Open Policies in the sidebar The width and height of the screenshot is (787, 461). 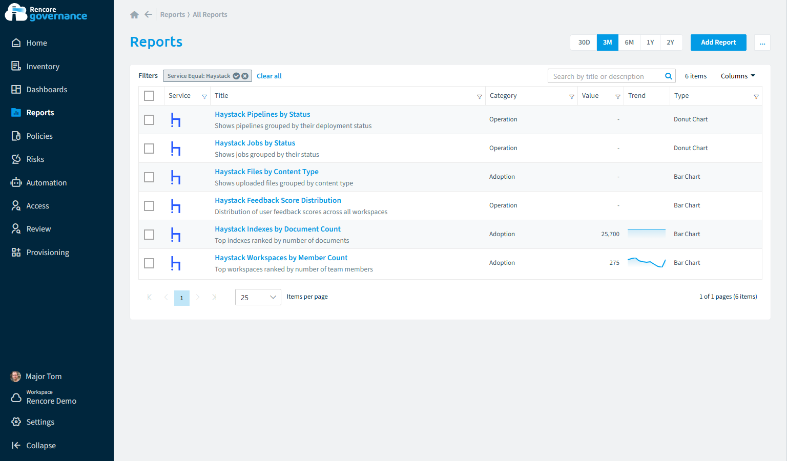tap(39, 136)
